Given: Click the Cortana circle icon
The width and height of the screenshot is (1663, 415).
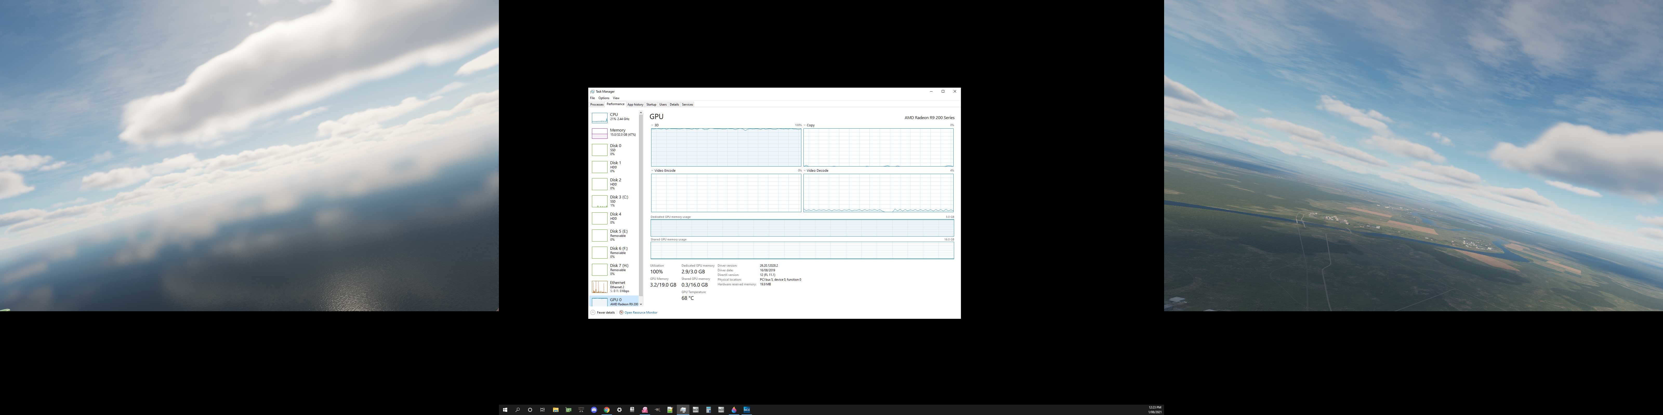Looking at the screenshot, I should (x=530, y=410).
